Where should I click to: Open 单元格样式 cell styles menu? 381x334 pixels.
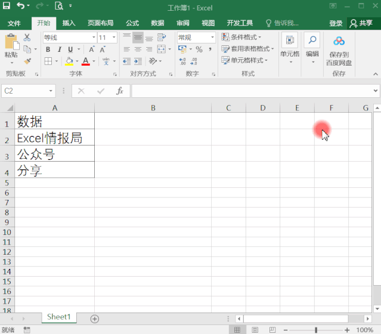pyautogui.click(x=244, y=60)
